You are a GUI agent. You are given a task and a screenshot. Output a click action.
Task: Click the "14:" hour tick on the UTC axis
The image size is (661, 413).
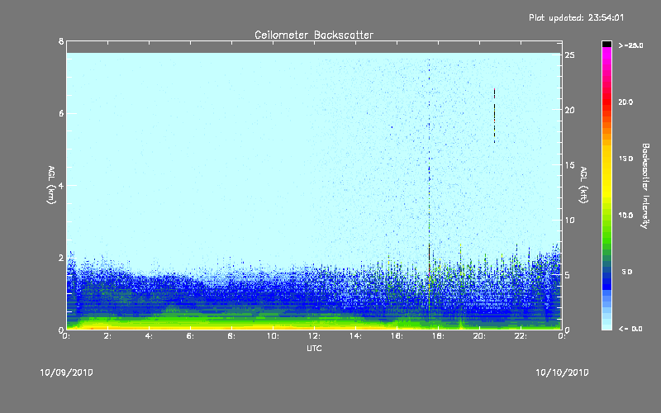click(356, 336)
